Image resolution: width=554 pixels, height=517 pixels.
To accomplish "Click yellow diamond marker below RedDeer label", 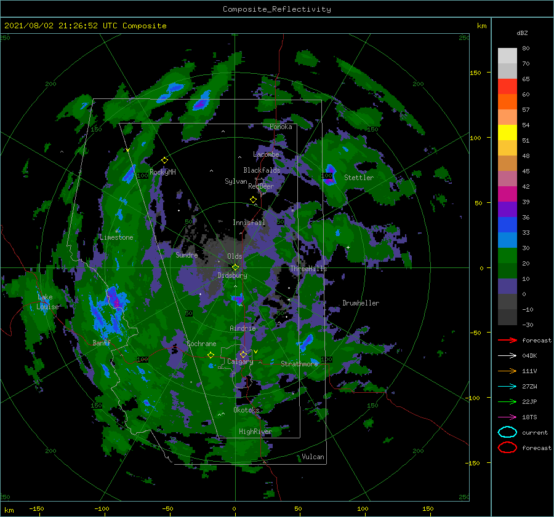I will coord(253,200).
